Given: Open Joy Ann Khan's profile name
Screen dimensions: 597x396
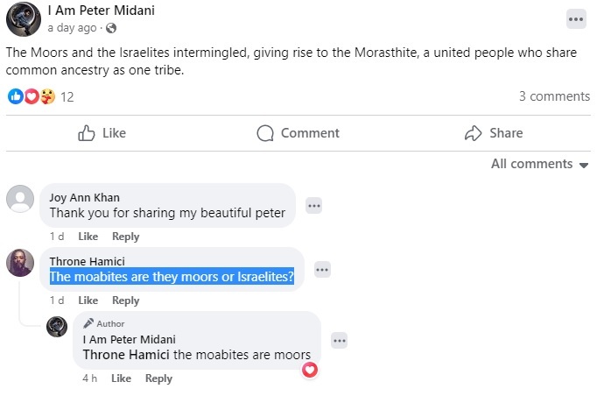Looking at the screenshot, I should point(85,197).
